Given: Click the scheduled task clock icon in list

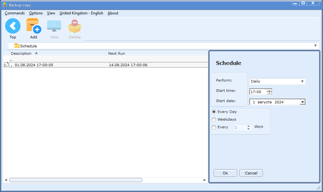Looking at the screenshot, I should tap(6, 65).
